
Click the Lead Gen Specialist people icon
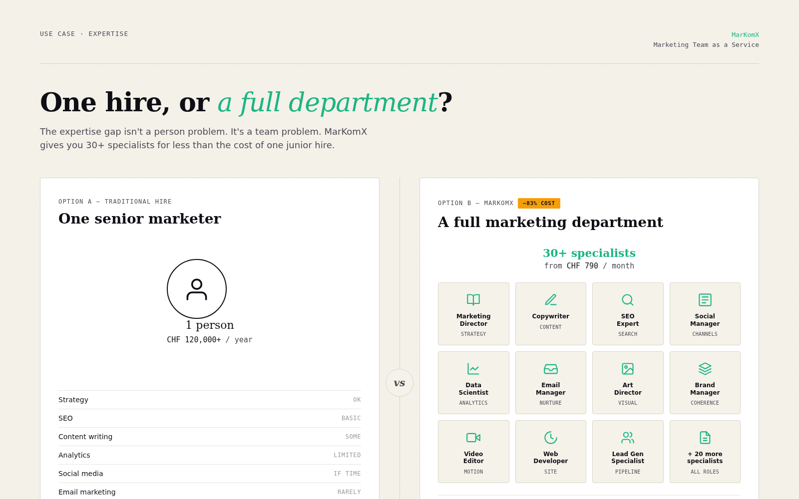tap(628, 437)
